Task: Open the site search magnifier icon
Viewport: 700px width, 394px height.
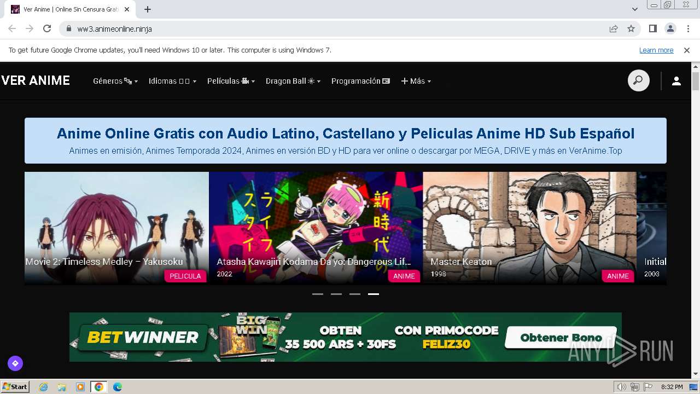Action: click(638, 81)
